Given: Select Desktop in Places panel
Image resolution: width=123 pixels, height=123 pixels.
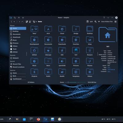Looking at the screenshot, I should 18,31.
